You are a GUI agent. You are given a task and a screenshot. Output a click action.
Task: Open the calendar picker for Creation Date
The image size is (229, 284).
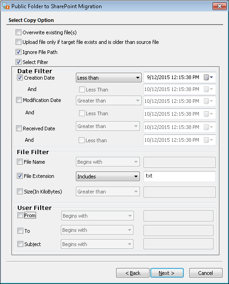pos(208,78)
